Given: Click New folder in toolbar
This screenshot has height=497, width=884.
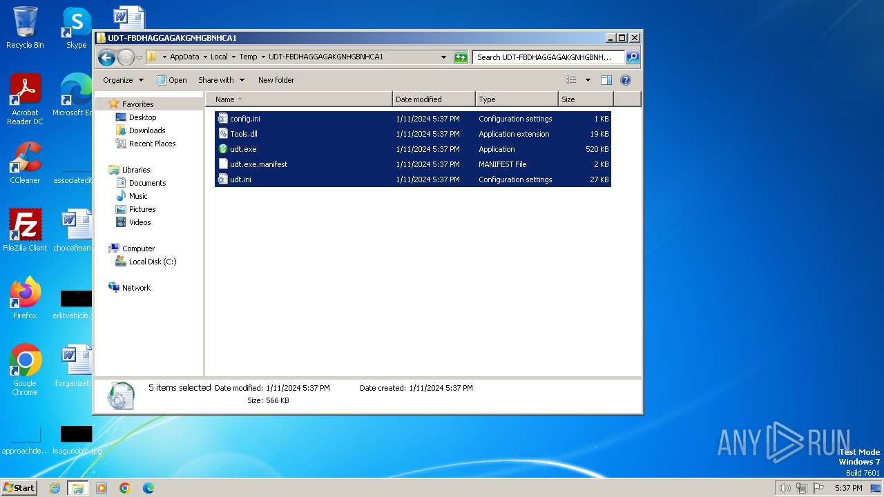Looking at the screenshot, I should [276, 80].
